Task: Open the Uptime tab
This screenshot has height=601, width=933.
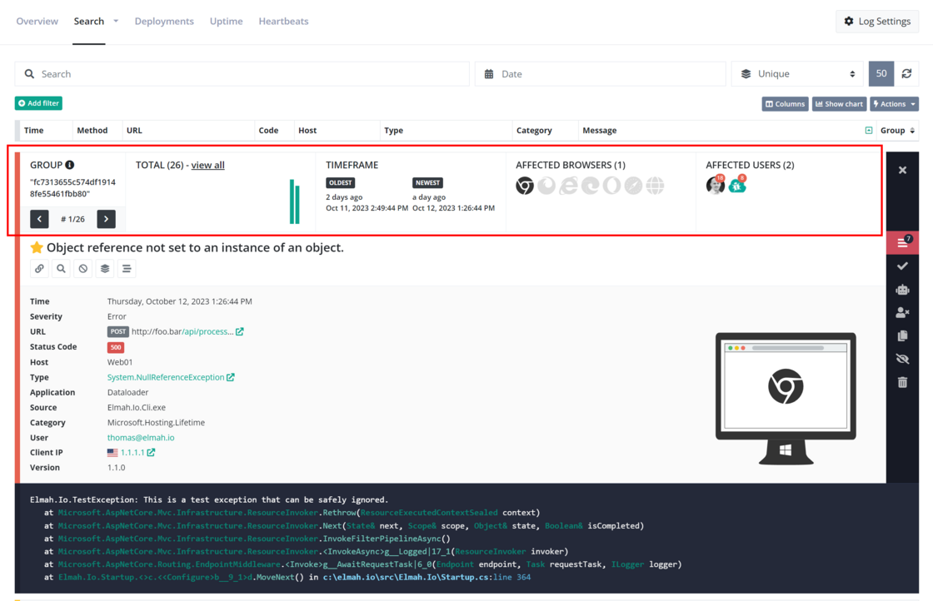Action: (x=226, y=21)
